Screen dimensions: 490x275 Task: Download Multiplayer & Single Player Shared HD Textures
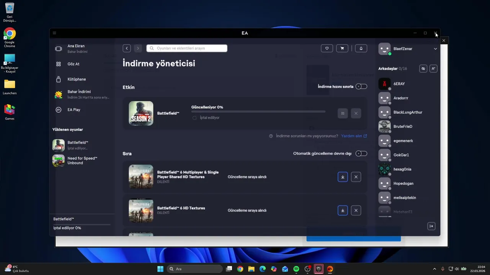point(343,177)
